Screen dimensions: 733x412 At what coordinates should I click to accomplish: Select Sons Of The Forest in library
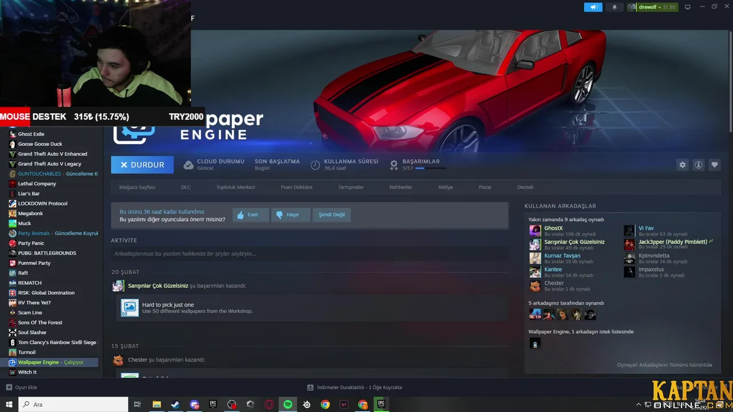[40, 322]
